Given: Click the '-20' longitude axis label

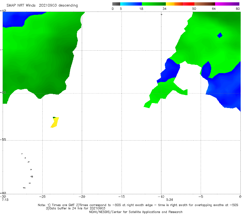Looking at the screenshot, I should click(82, 197).
